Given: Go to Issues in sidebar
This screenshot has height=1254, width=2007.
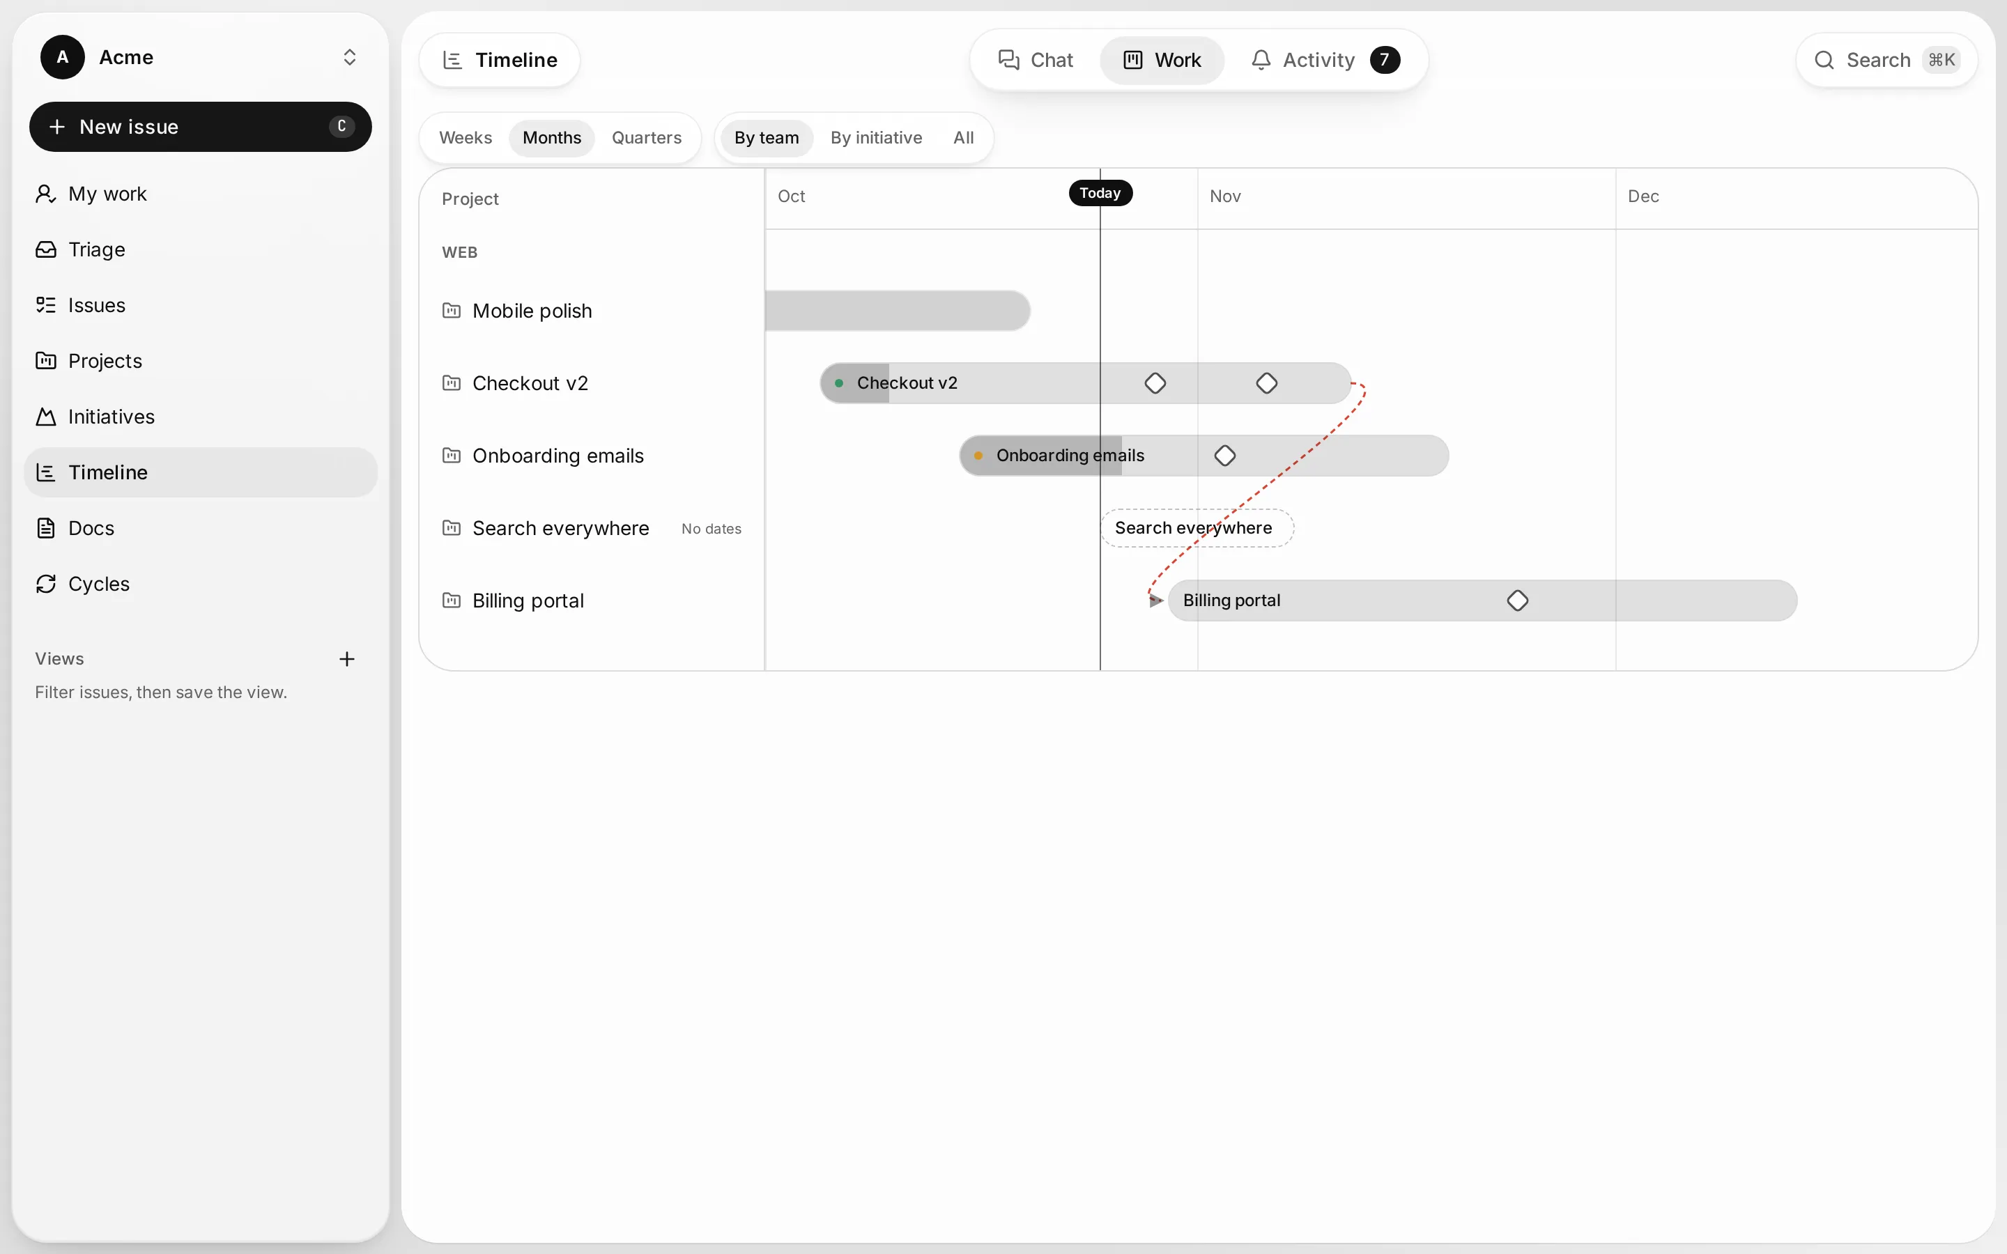Looking at the screenshot, I should (x=200, y=305).
